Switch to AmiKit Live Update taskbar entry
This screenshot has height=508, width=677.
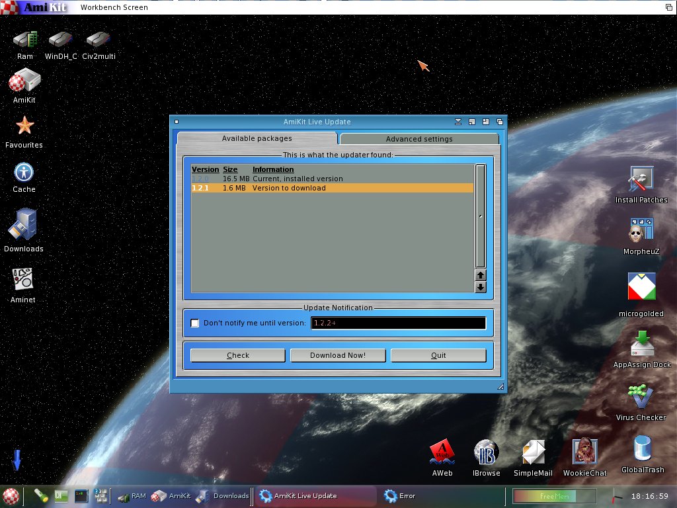pyautogui.click(x=317, y=496)
